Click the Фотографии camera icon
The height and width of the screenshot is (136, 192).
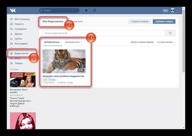pyautogui.click(x=12, y=44)
